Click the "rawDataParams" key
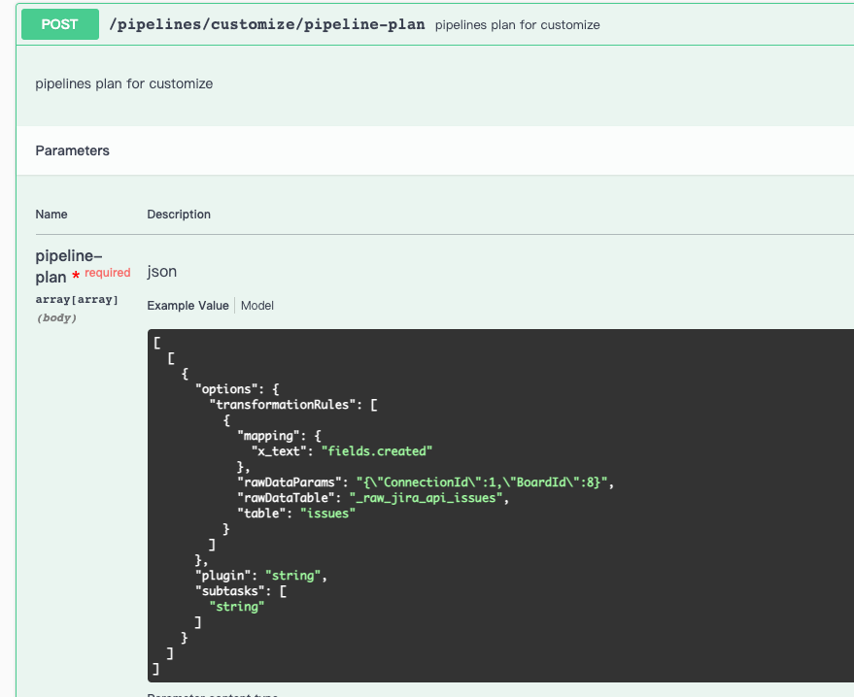Viewport: 854px width, 697px height. click(x=290, y=482)
